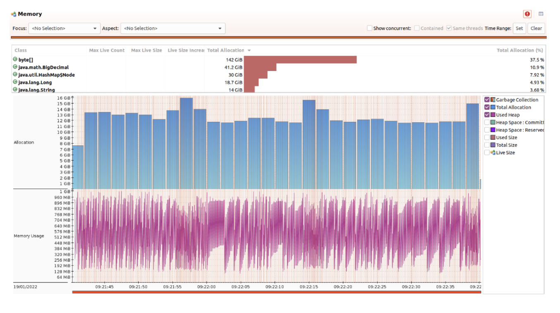Click the 41.2 GiB allocation value
The width and height of the screenshot is (560, 313).
[233, 67]
